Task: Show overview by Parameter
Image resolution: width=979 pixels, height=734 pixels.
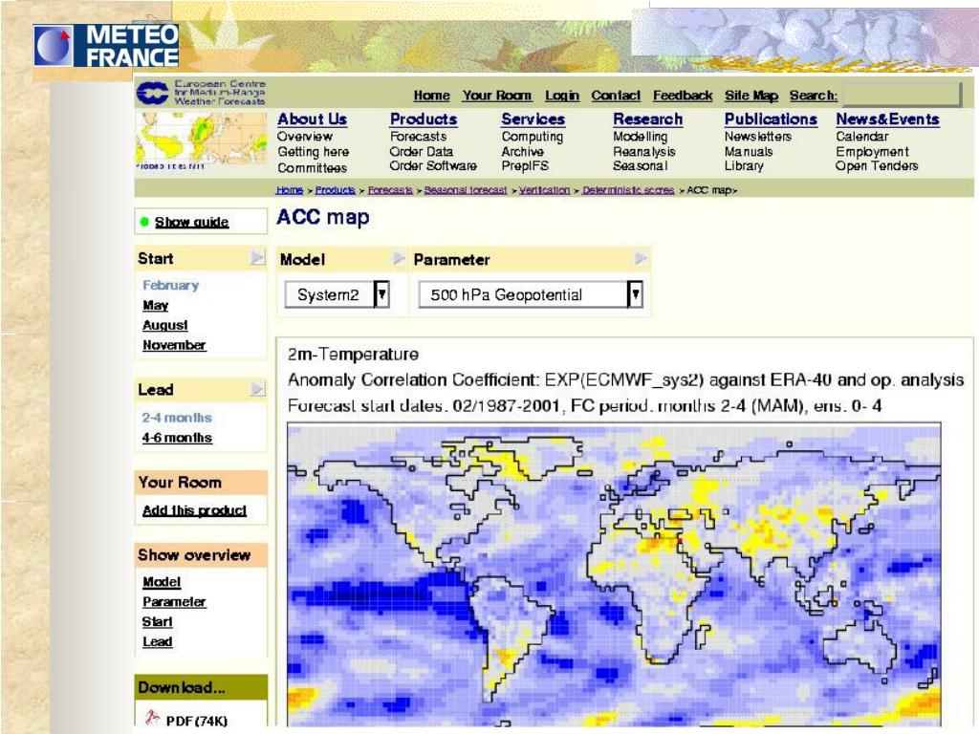Action: point(174,602)
